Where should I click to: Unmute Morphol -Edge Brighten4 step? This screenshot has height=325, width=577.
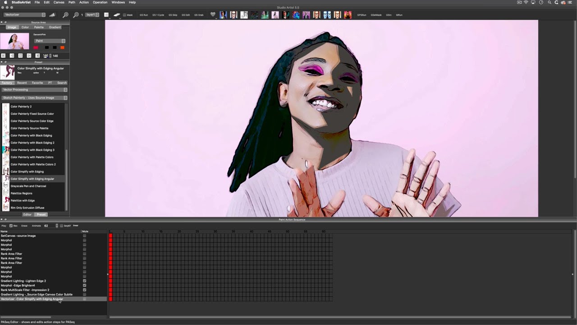84,285
